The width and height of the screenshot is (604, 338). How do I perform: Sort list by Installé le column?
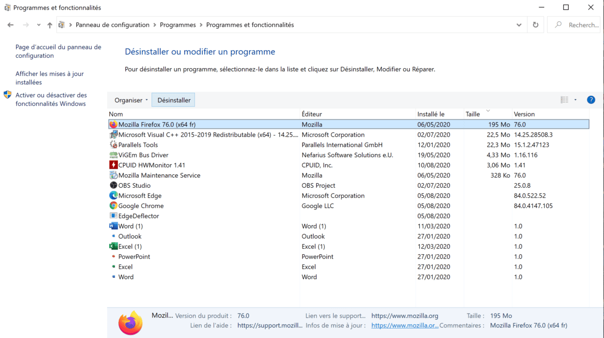tap(430, 114)
